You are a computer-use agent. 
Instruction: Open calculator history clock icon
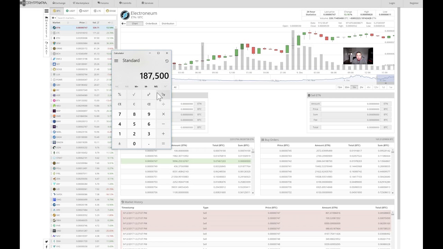click(167, 61)
